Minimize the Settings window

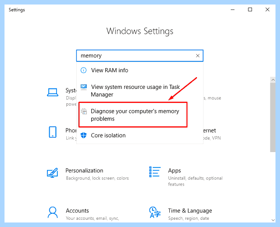tap(233, 9)
